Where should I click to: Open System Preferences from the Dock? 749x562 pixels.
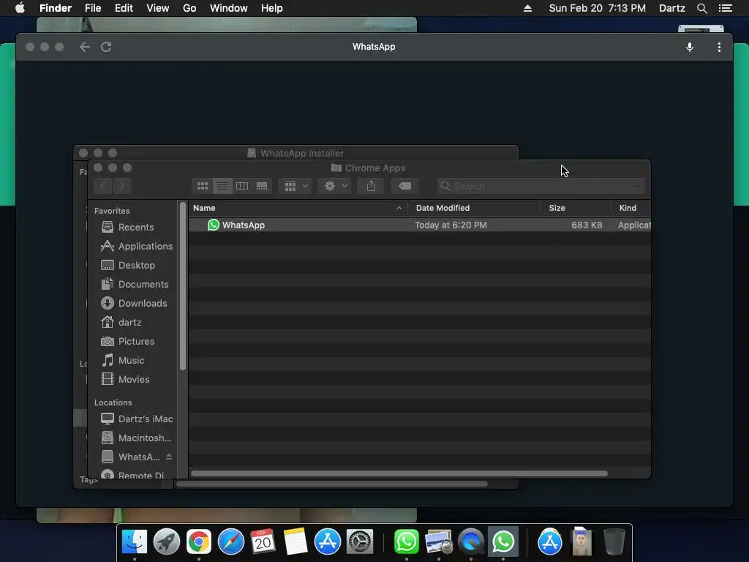click(x=360, y=542)
